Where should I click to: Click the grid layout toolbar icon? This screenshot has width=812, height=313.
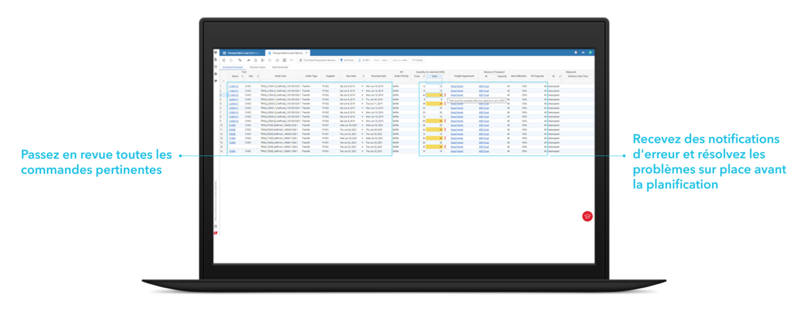[x=284, y=60]
